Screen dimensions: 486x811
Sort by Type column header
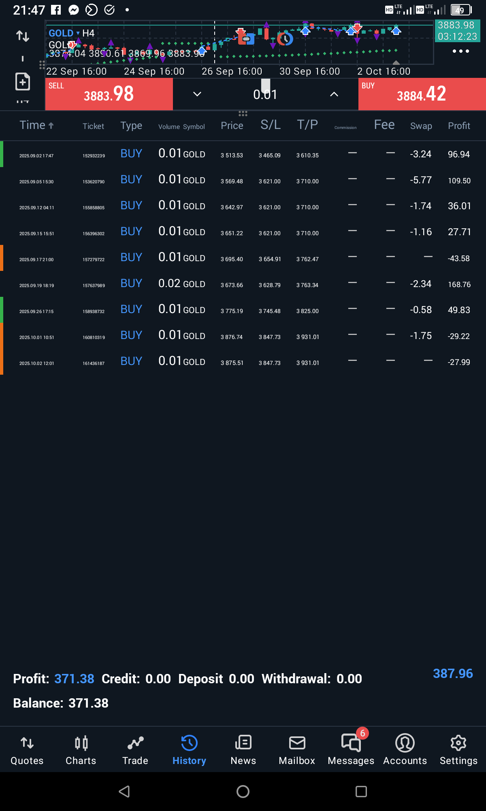point(131,126)
